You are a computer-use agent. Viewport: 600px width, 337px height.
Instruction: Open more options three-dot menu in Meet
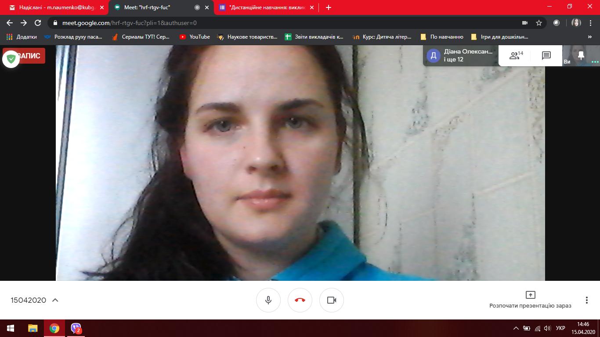click(x=586, y=300)
